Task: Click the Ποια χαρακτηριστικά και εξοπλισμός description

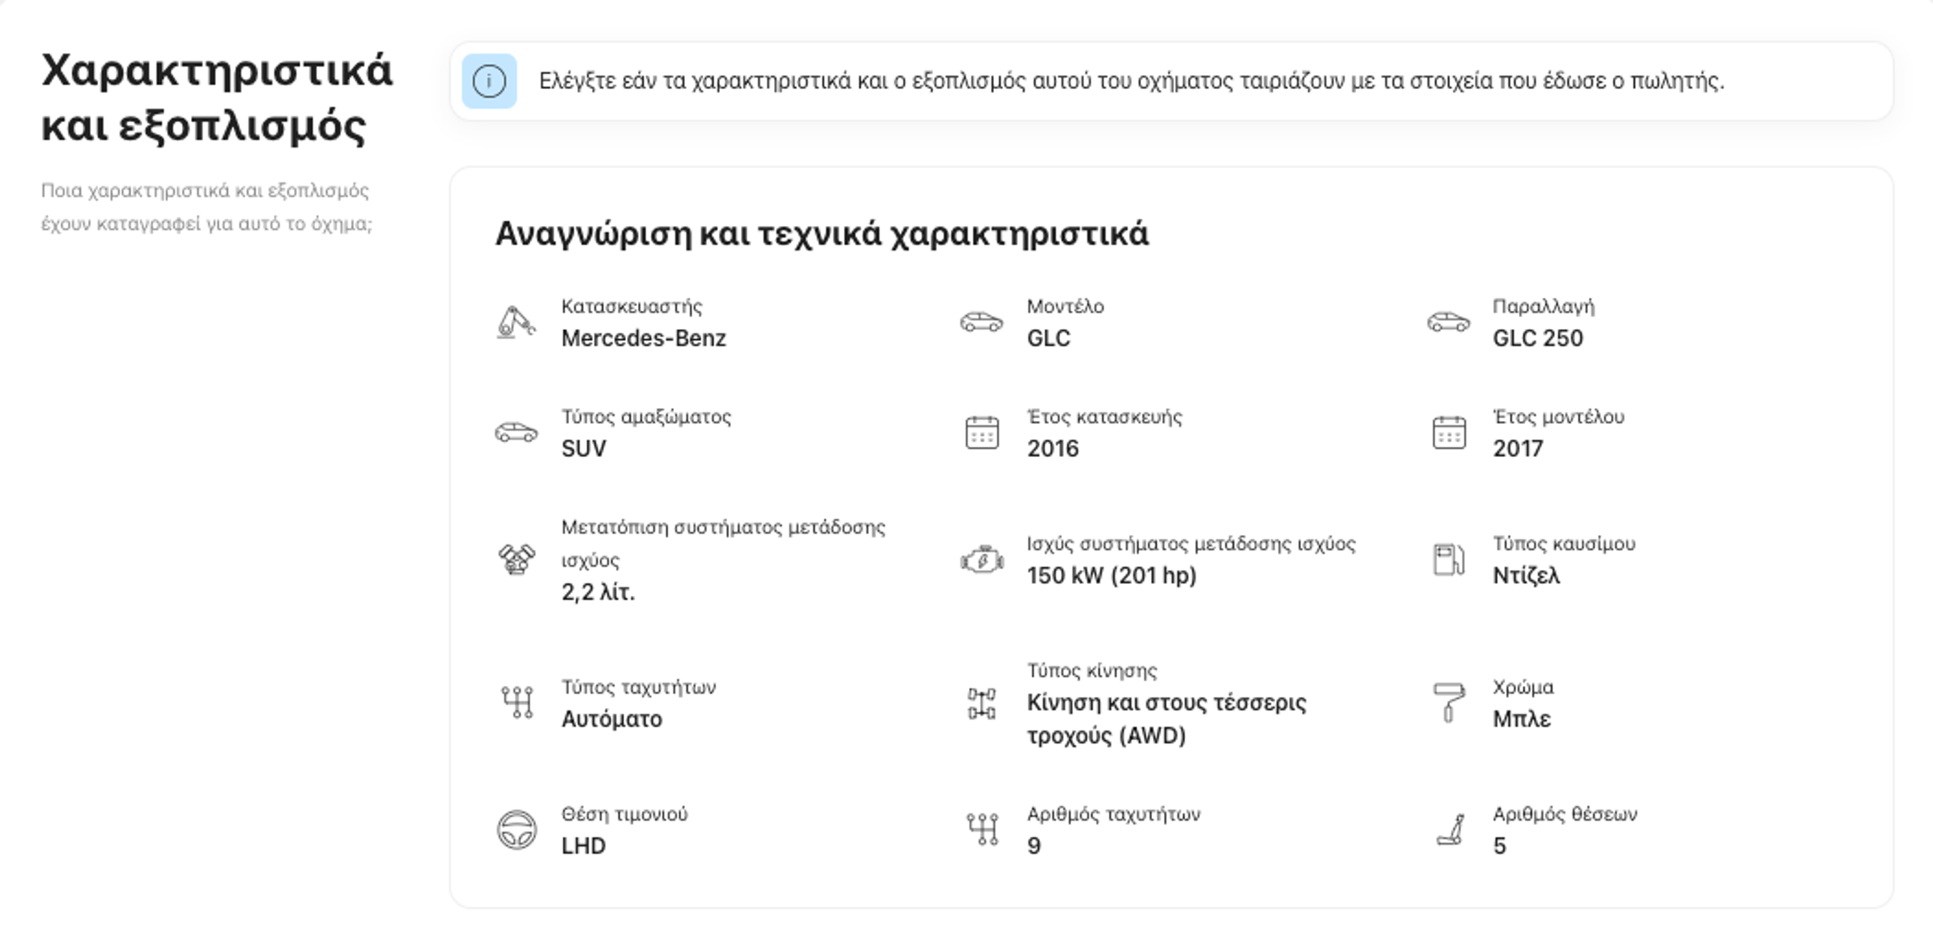Action: [206, 207]
